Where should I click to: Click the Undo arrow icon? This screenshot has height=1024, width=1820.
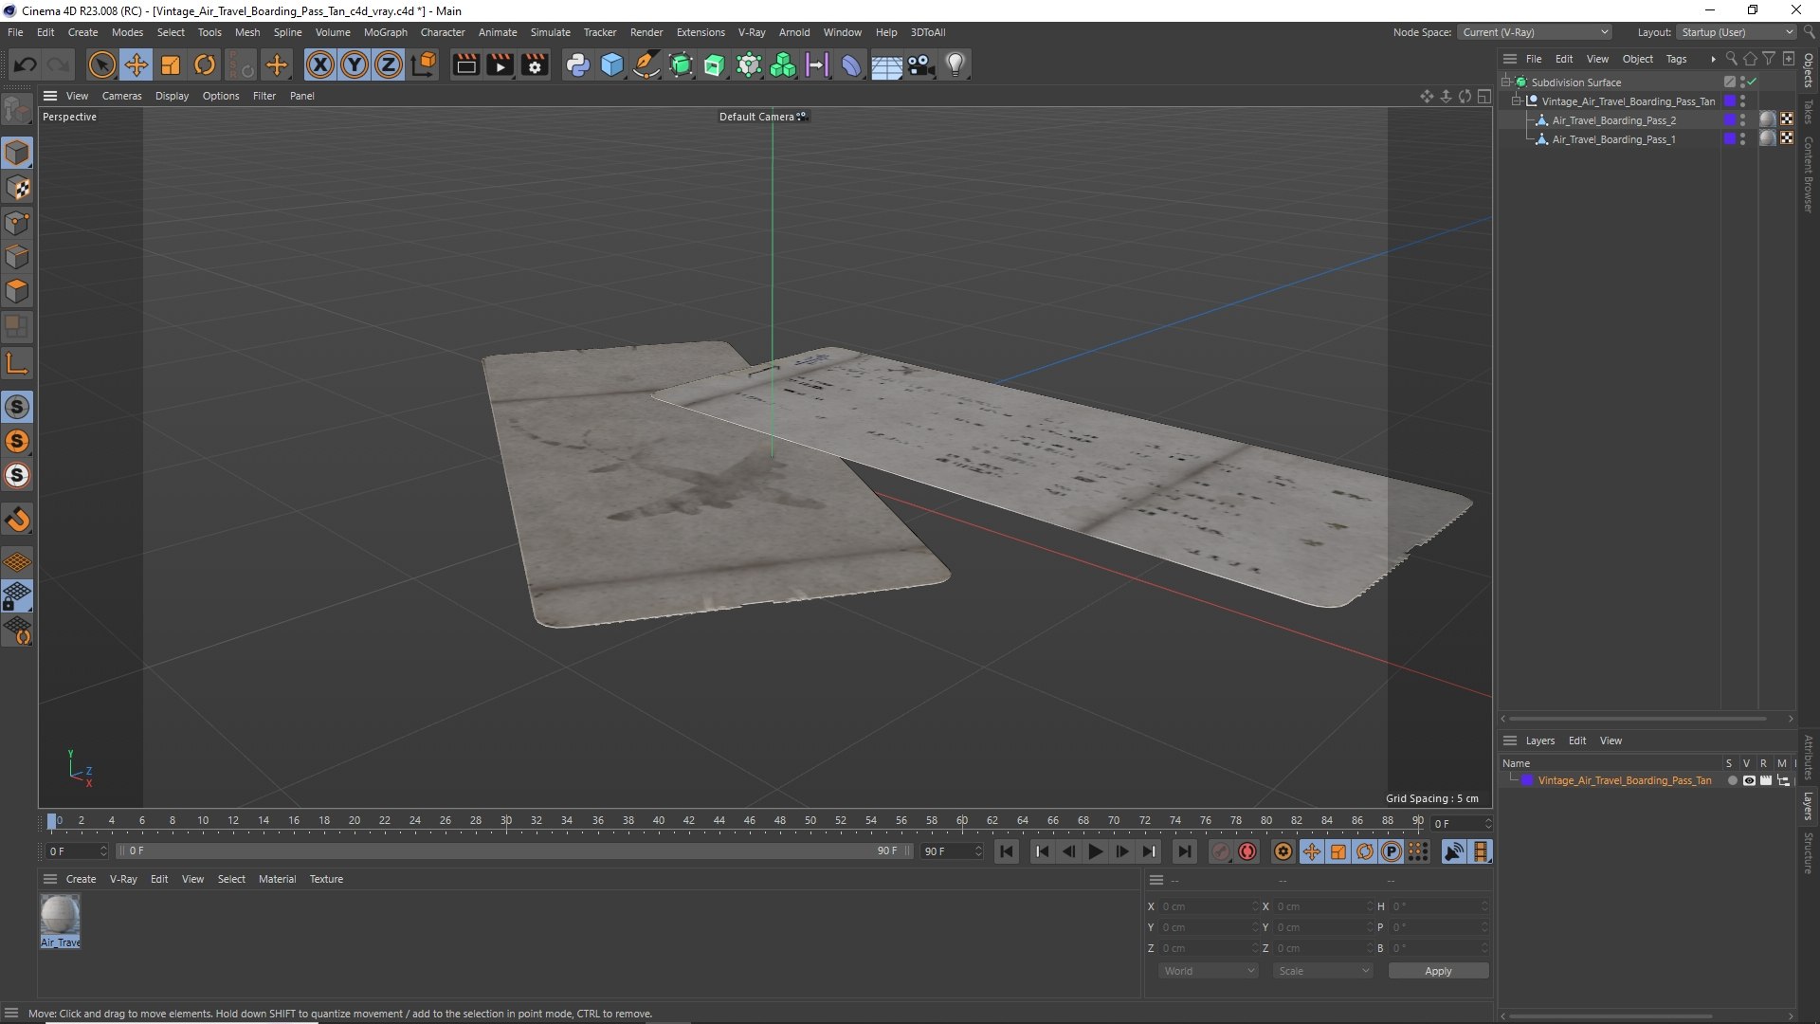26,64
